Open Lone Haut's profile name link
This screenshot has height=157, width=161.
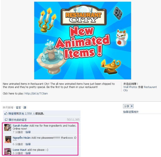tap(20, 150)
